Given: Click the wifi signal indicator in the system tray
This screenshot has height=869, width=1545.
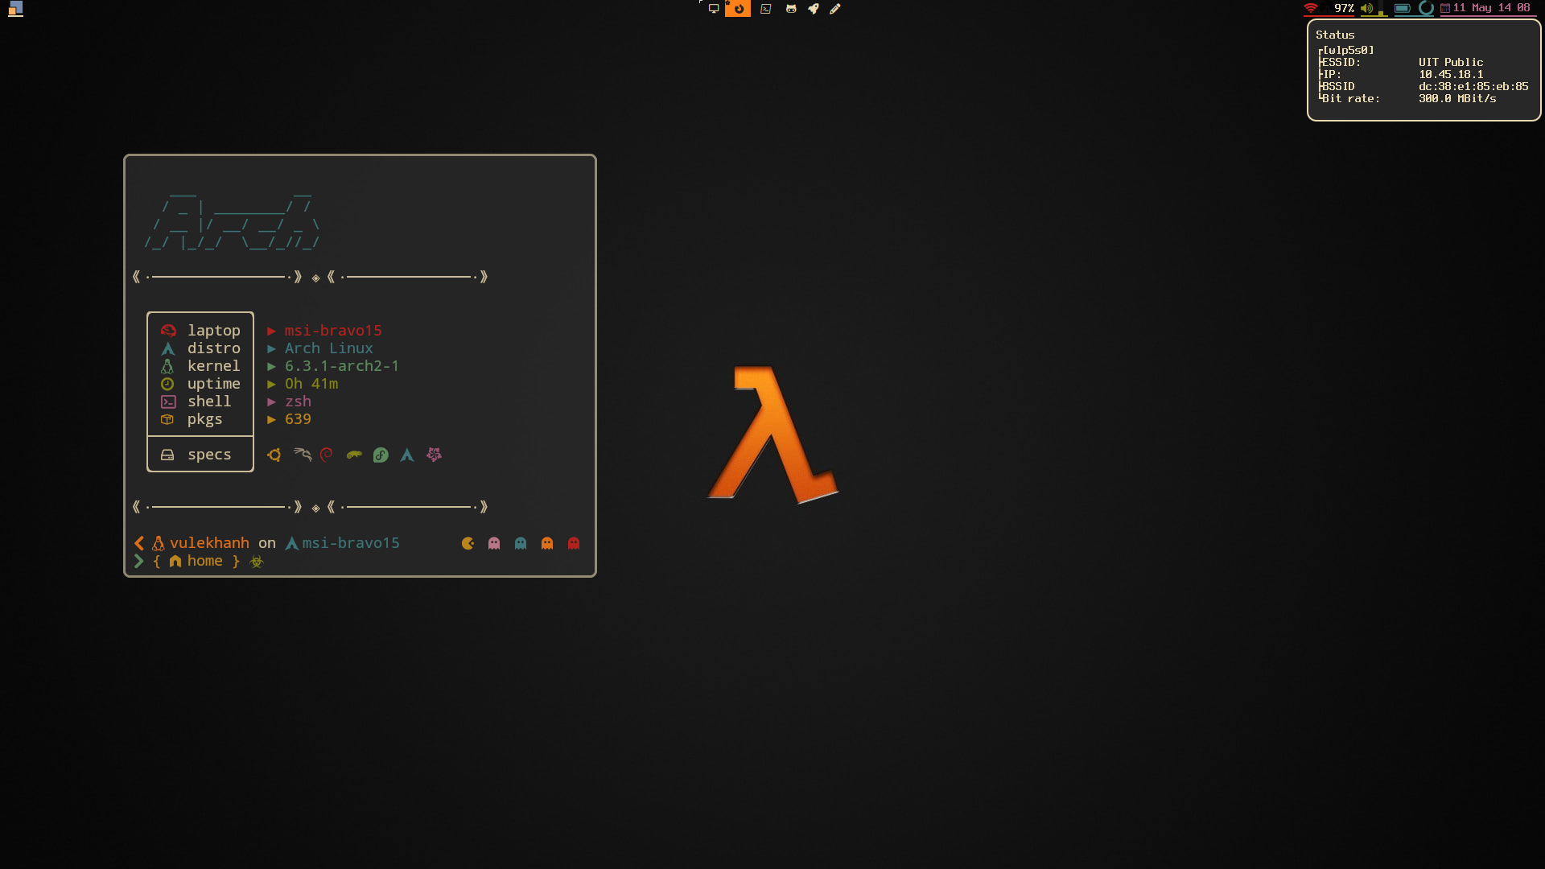Looking at the screenshot, I should tap(1310, 9).
